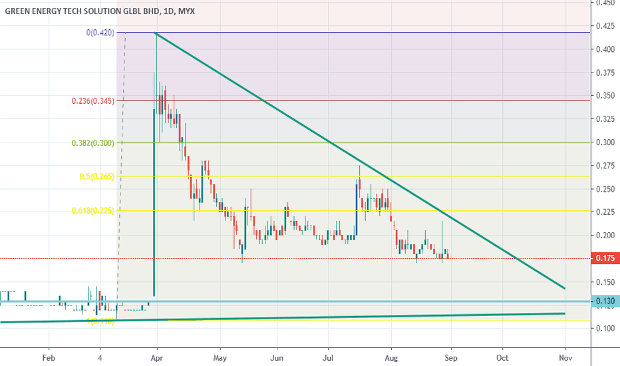Click the 0.200 price scale value

pyautogui.click(x=605, y=236)
